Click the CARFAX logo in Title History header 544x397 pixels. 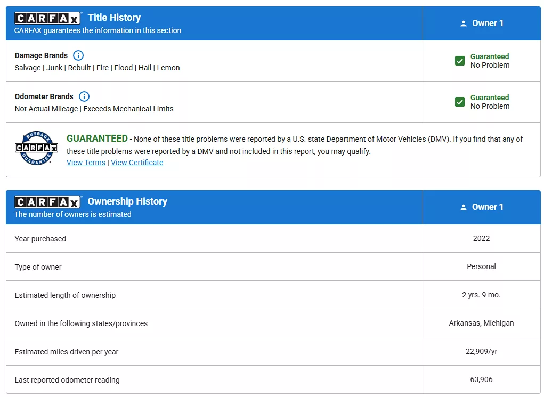click(47, 19)
